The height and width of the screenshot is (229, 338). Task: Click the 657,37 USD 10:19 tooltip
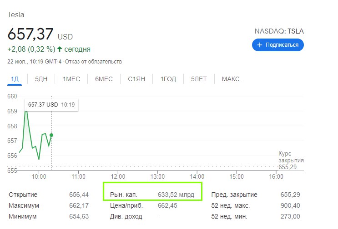[51, 105]
